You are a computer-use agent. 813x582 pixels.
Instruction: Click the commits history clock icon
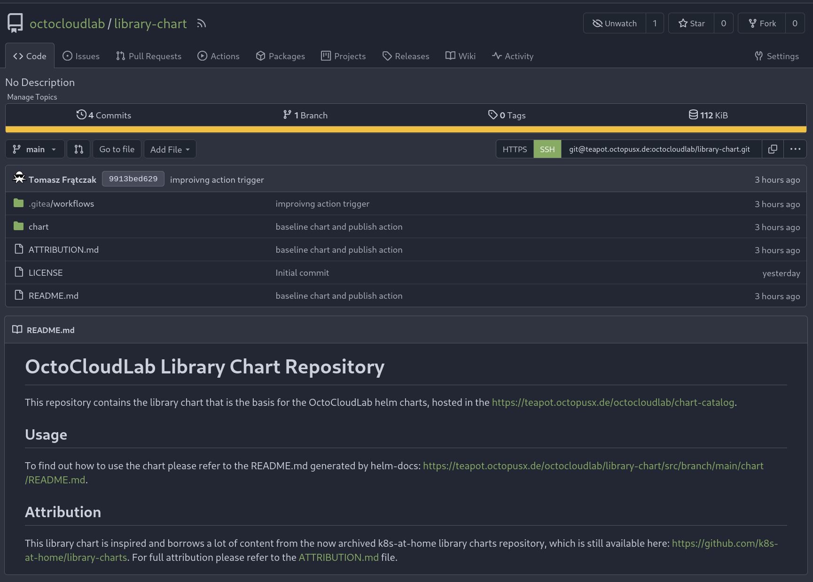coord(81,115)
